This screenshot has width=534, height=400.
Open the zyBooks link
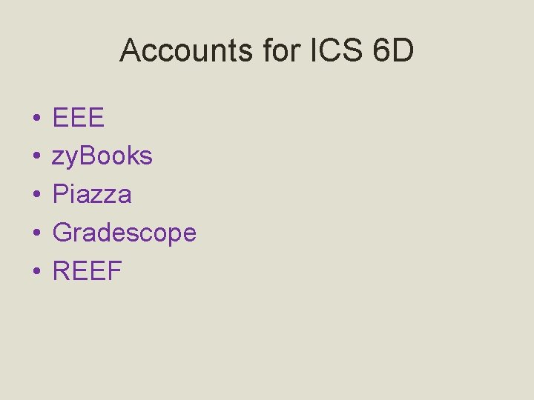pos(102,157)
